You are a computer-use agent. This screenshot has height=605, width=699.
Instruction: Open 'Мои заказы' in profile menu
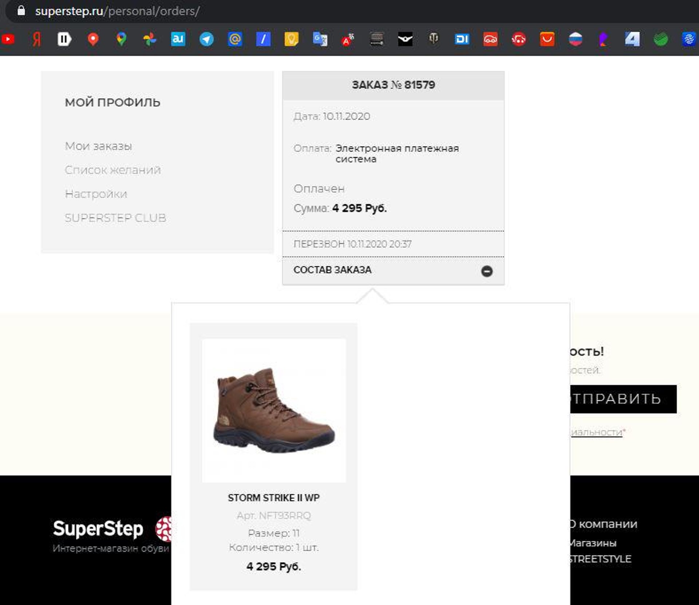(x=98, y=146)
